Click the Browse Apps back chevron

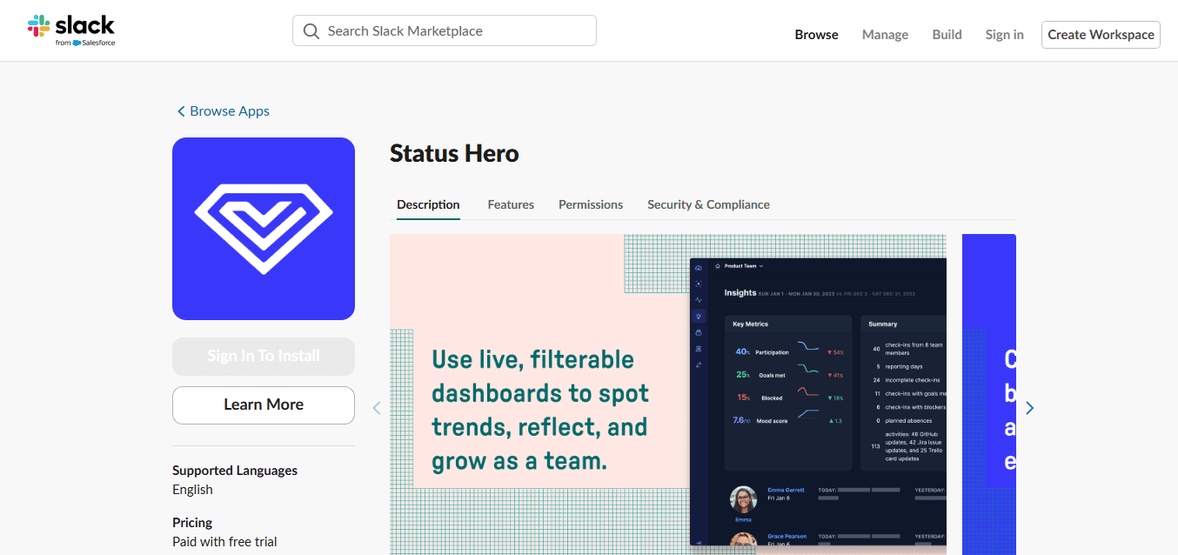coord(181,111)
